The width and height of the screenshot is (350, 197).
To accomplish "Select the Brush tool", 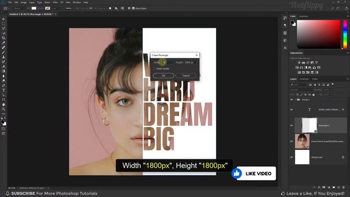I will pos(3,53).
